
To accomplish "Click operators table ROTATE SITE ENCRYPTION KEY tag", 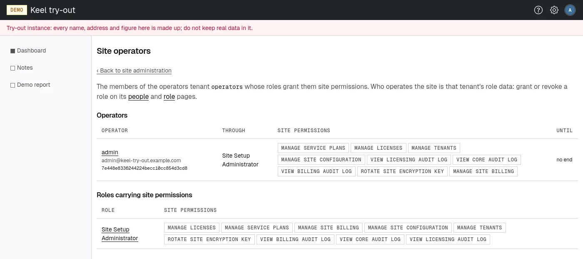I will pos(402,171).
